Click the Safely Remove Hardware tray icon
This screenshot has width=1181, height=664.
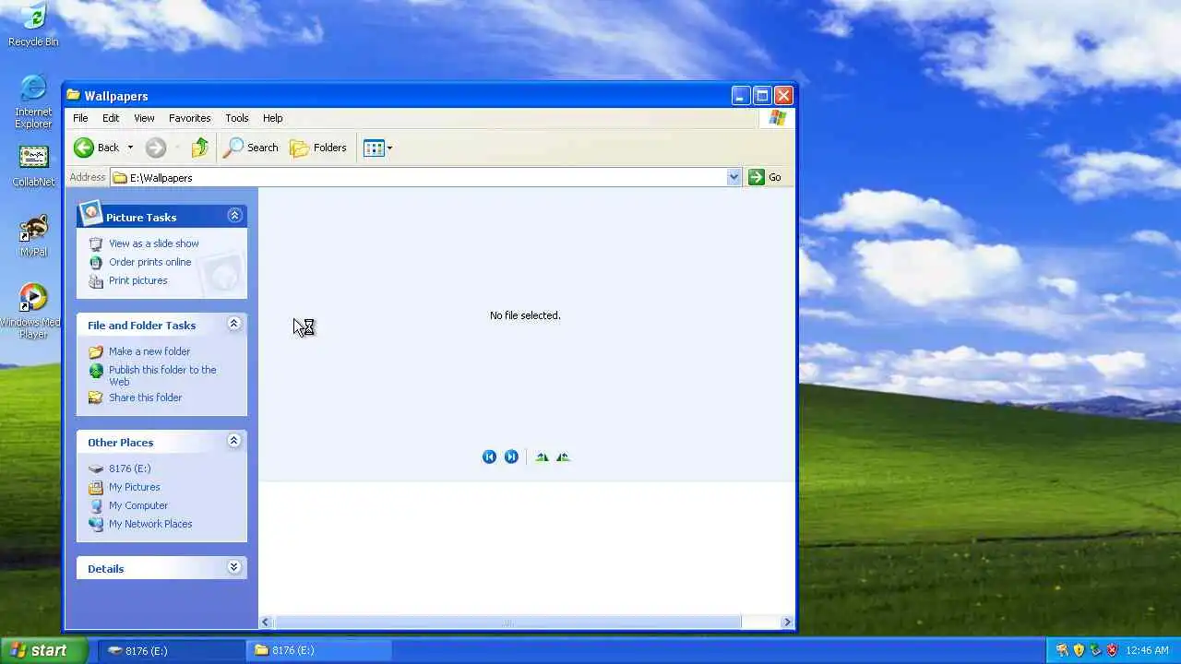tap(1095, 650)
